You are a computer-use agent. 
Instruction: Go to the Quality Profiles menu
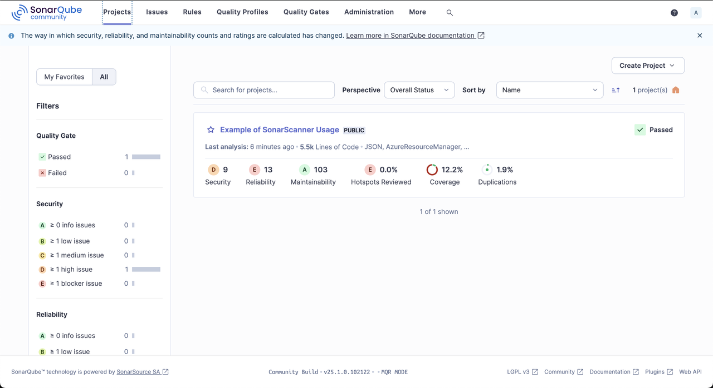242,12
